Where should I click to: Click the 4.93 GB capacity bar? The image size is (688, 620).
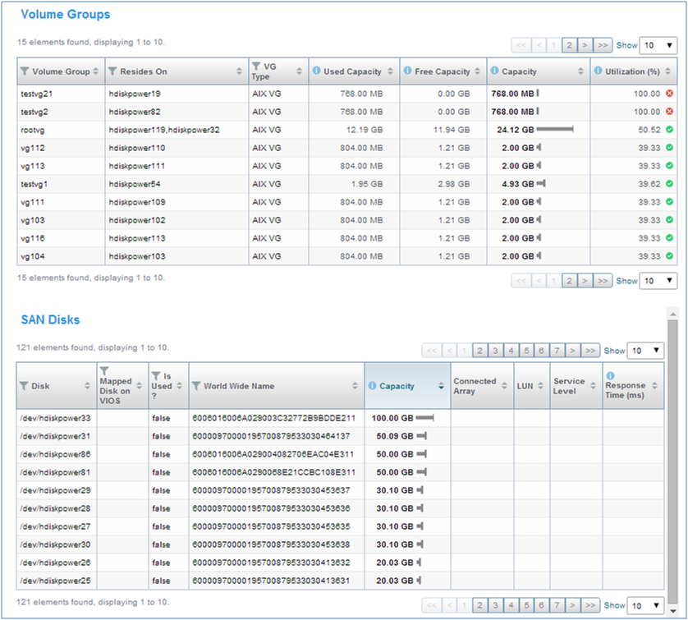541,183
